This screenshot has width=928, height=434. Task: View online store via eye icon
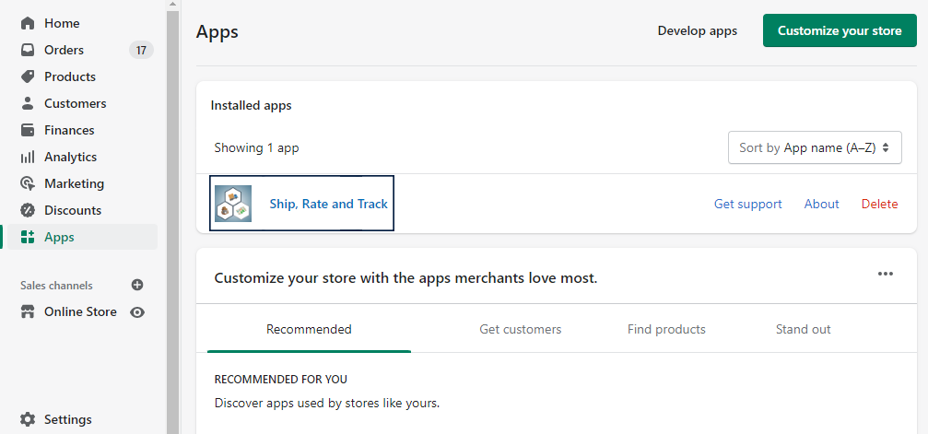(x=137, y=312)
